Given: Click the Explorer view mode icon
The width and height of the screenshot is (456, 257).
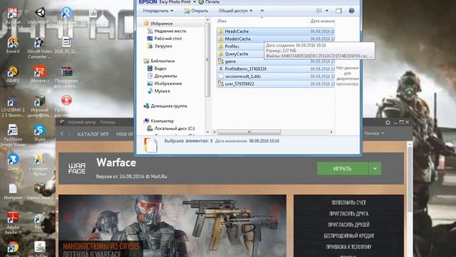Looking at the screenshot, I should [x=319, y=11].
